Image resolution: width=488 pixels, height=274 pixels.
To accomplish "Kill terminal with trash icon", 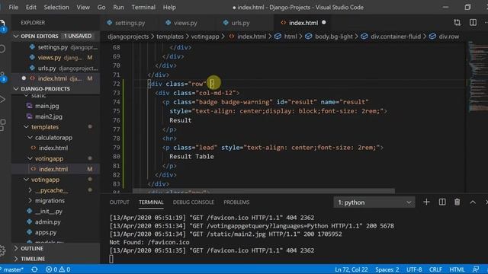I will 457,202.
